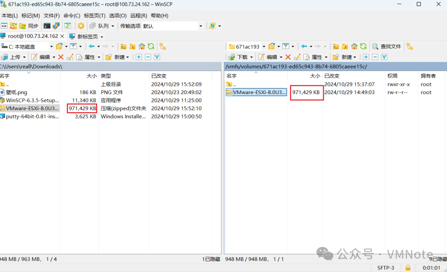The image size is (447, 272).
Task: Click the synchronize browsing icon in main toolbar
Action: click(13, 26)
